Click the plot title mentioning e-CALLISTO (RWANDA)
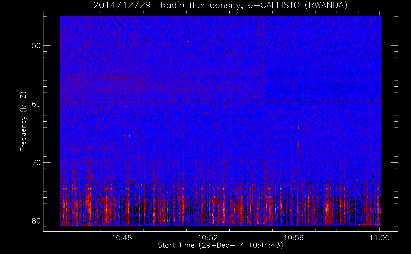 coord(220,5)
